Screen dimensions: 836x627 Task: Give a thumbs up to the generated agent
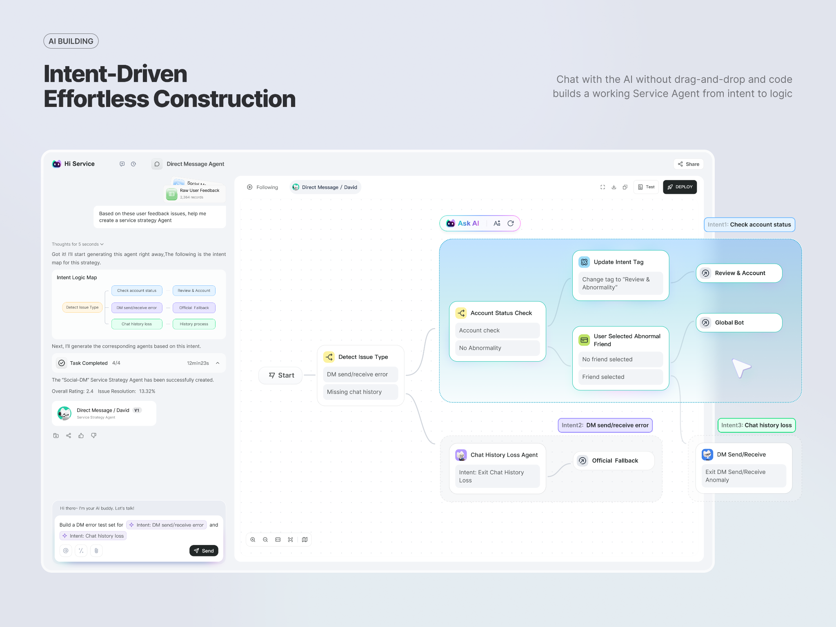point(81,436)
